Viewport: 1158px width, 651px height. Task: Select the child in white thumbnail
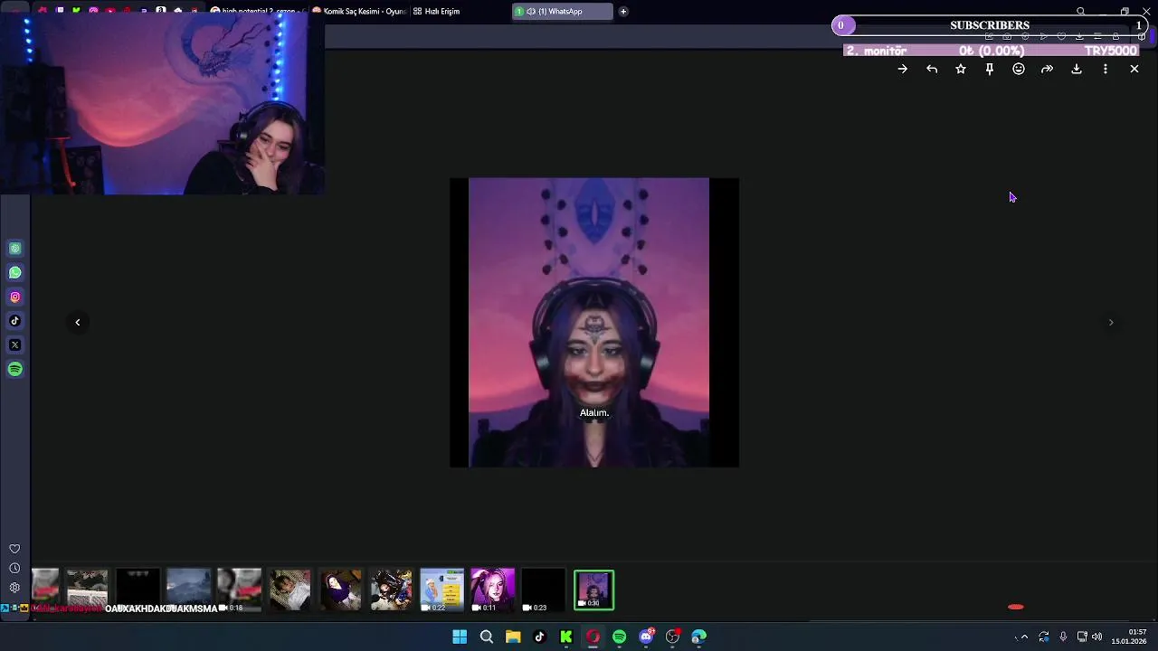click(x=290, y=590)
